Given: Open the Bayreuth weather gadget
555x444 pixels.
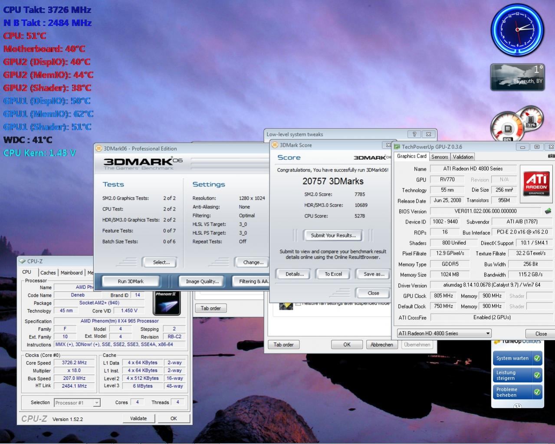Looking at the screenshot, I should 517,77.
